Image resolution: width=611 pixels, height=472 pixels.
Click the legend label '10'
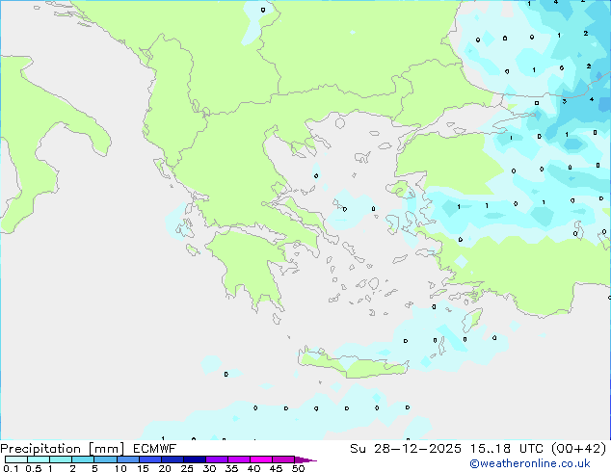(x=120, y=468)
